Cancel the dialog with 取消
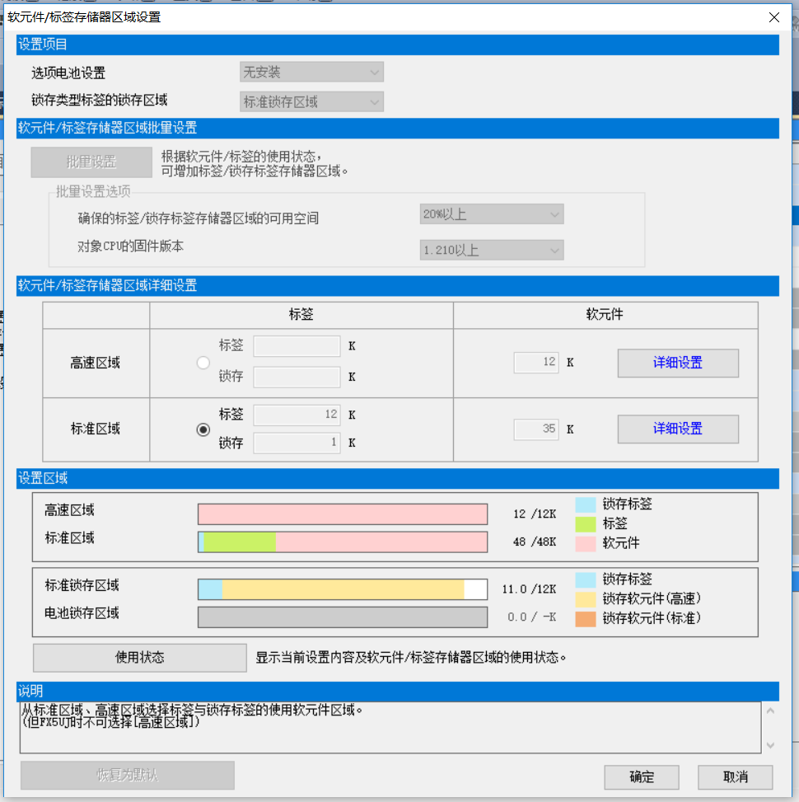This screenshot has width=799, height=802. 735,777
